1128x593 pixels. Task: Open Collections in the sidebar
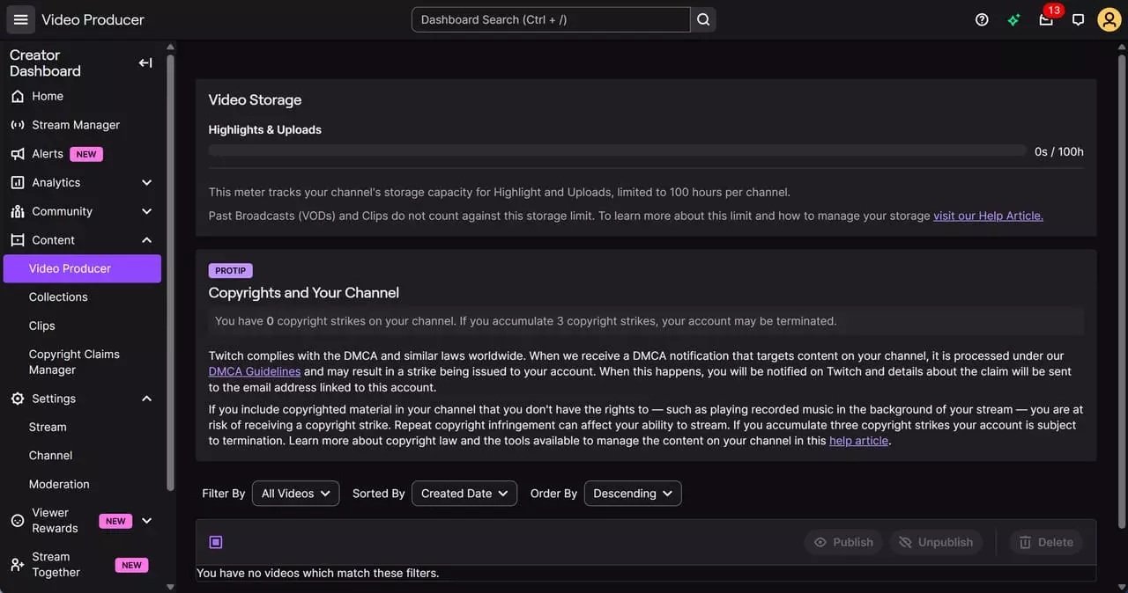click(x=58, y=297)
